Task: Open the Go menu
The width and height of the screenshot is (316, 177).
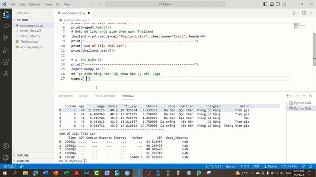Action: pyautogui.click(x=58, y=4)
